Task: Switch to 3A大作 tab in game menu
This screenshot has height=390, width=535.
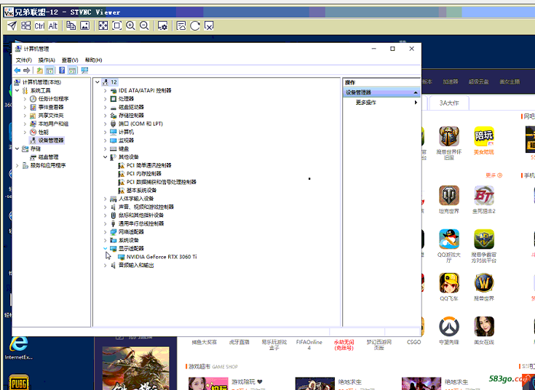Action: (448, 103)
